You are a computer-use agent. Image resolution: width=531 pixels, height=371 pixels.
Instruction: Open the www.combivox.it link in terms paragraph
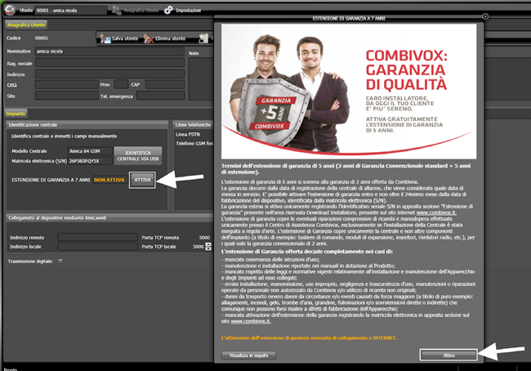coord(436,212)
